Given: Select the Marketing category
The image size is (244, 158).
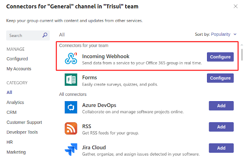Looking at the screenshot, I should pyautogui.click(x=16, y=152).
